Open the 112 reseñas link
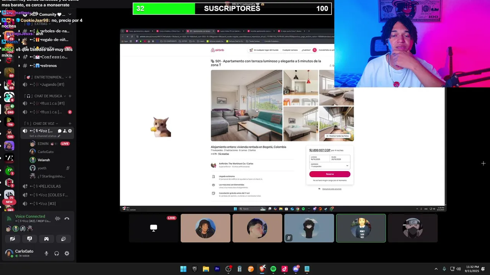 (224, 154)
